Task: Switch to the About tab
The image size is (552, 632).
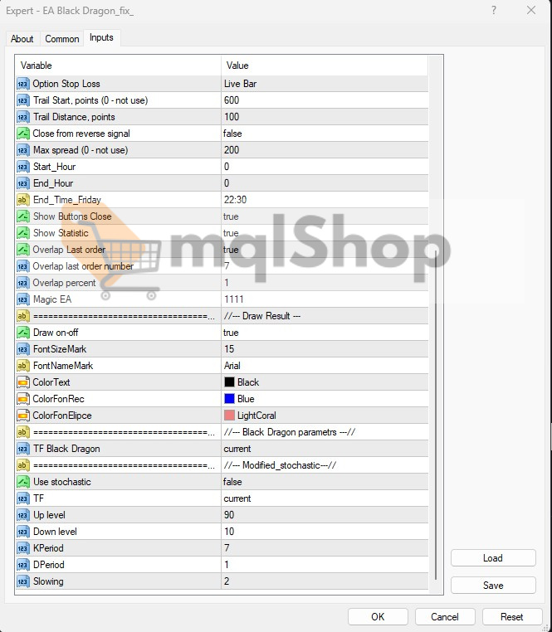Action: tap(22, 39)
